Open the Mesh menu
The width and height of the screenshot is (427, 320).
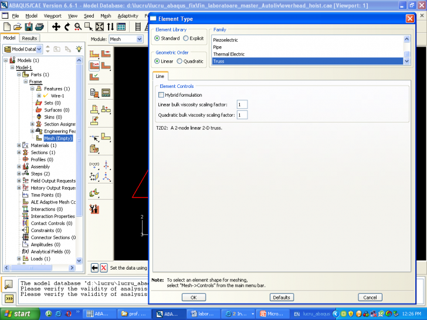105,16
